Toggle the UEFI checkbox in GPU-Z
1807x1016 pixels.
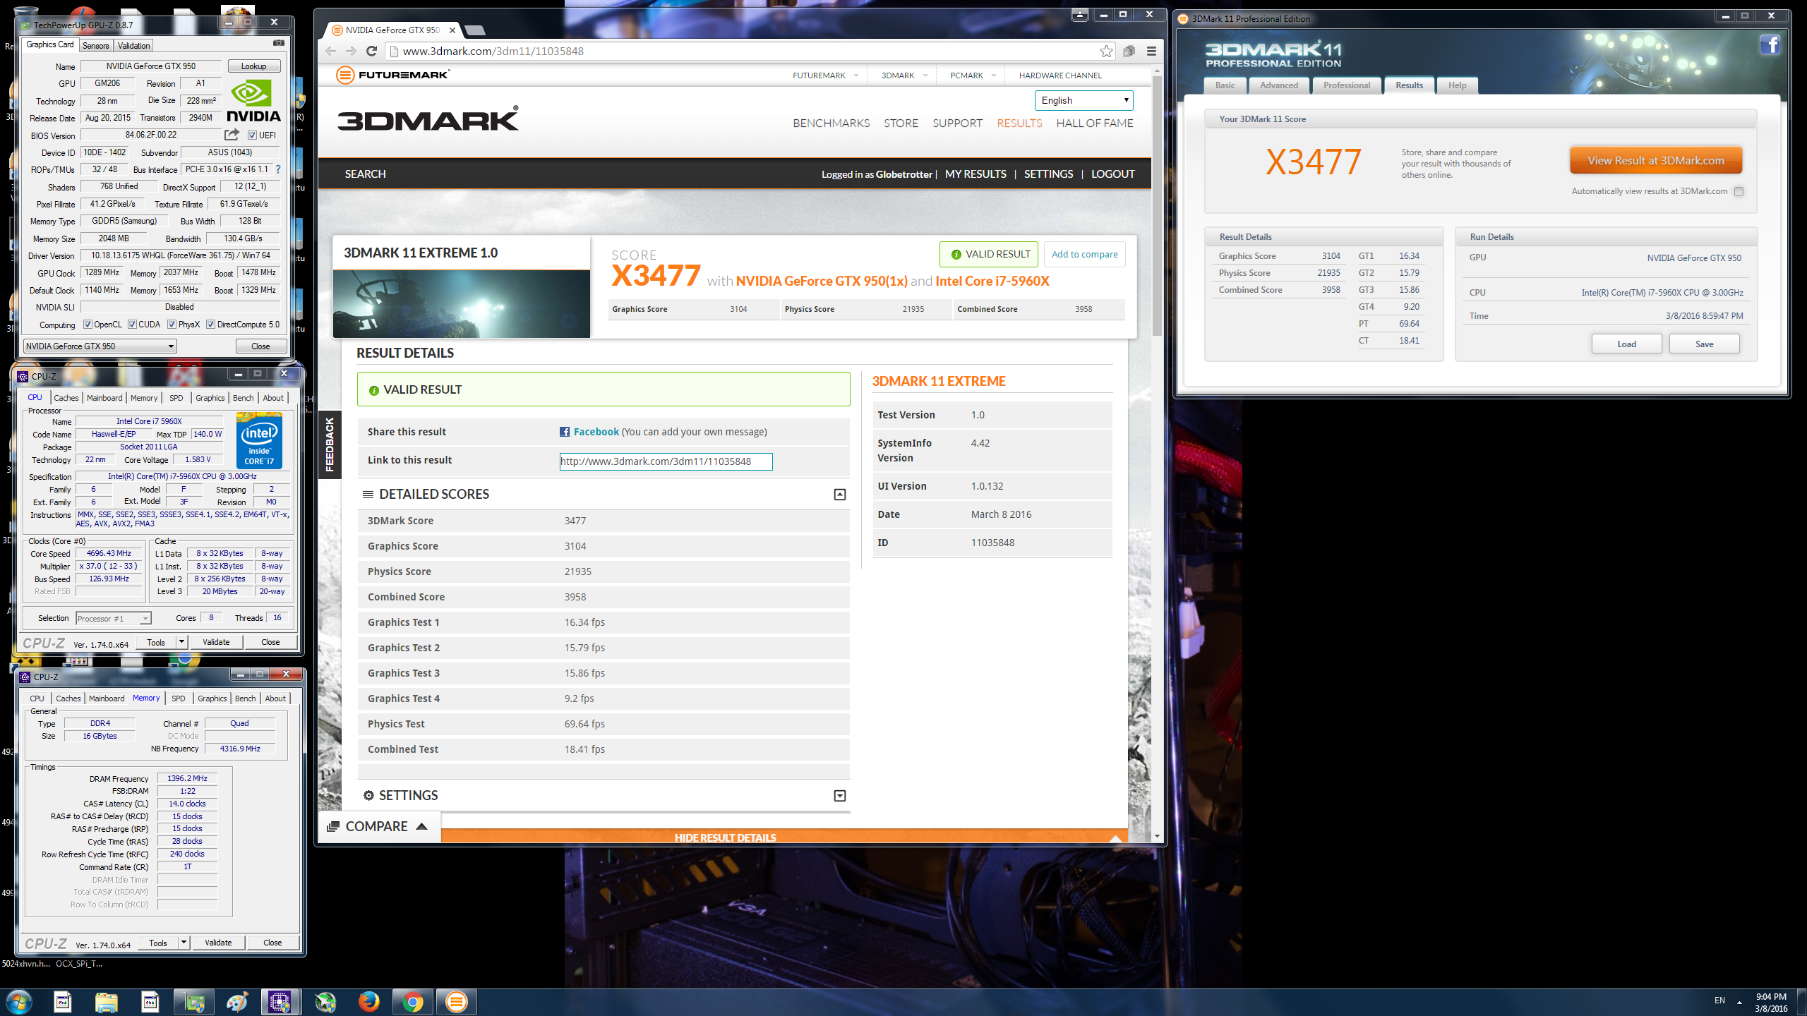pos(252,135)
